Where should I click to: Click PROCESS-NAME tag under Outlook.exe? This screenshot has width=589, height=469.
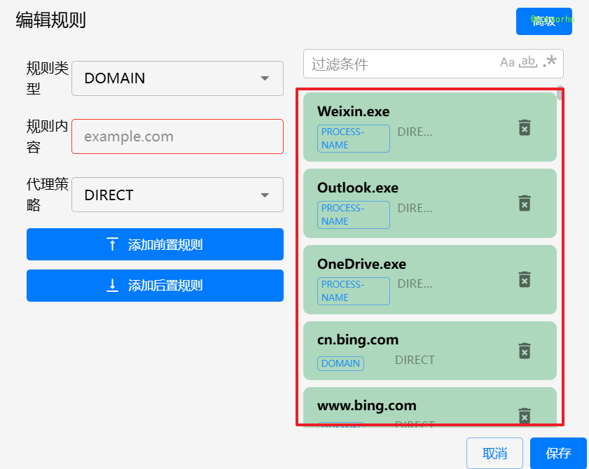354,215
